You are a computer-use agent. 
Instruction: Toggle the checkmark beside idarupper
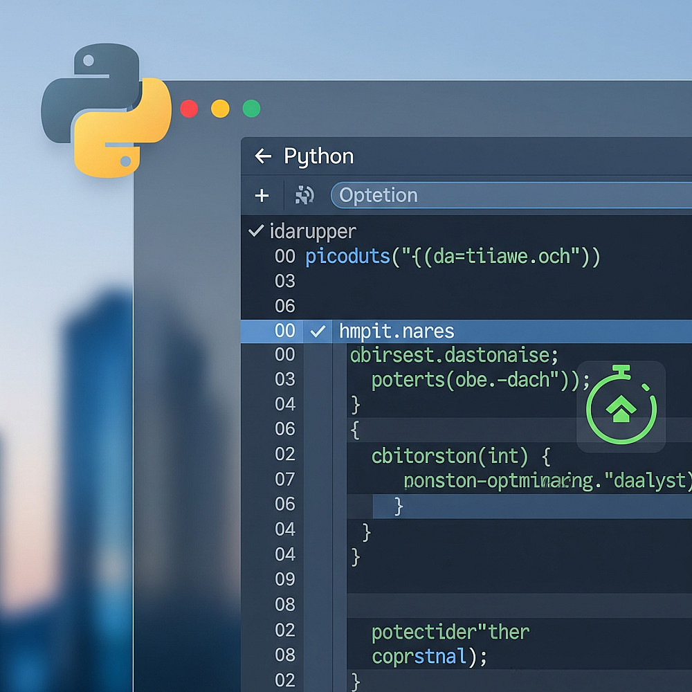coord(256,230)
